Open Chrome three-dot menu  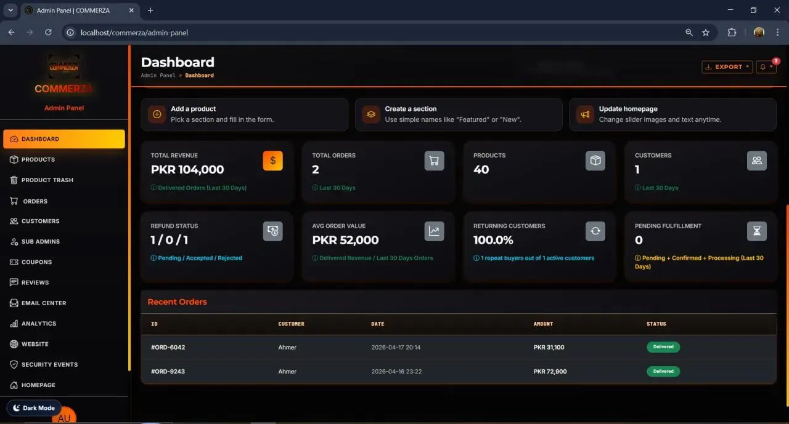[x=777, y=33]
